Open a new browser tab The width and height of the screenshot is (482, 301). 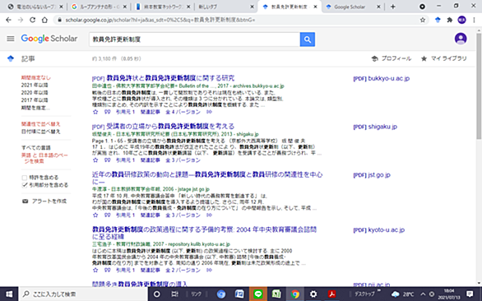[393, 7]
